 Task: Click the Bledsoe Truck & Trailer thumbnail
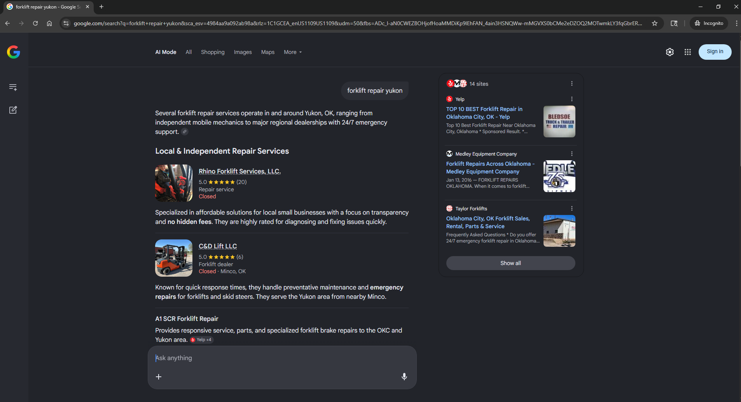click(559, 121)
